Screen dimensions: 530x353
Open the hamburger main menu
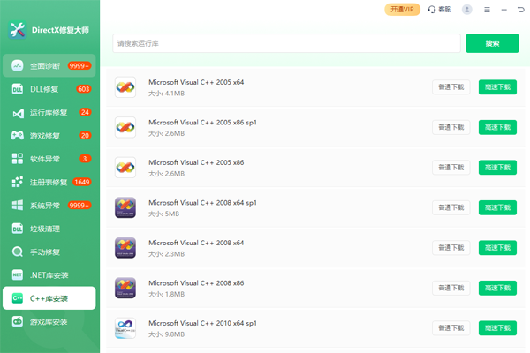486,10
